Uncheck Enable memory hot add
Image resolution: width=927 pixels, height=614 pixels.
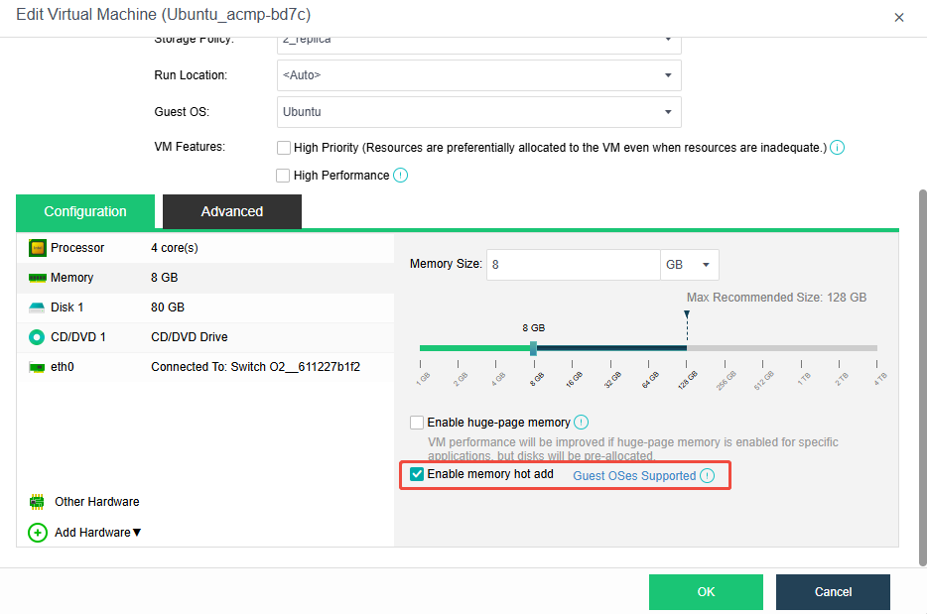coord(417,475)
